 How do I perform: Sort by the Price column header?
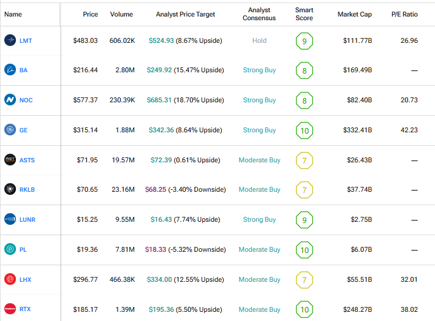pos(90,14)
